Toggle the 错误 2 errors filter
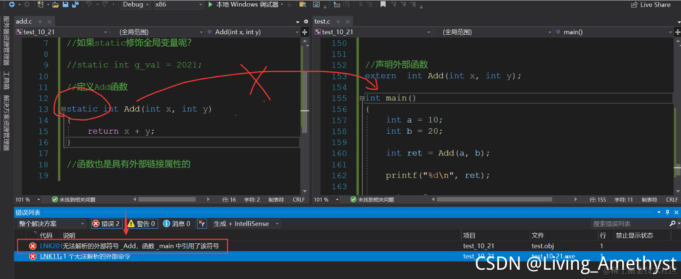This screenshot has height=279, width=681. 106,223
